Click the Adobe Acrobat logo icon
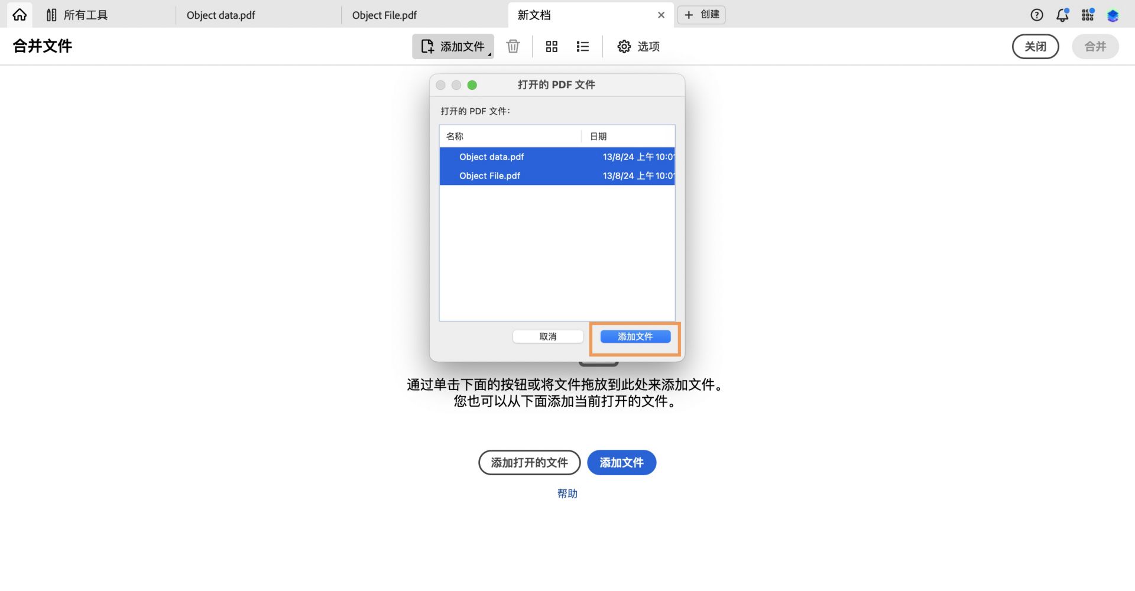 1113,15
